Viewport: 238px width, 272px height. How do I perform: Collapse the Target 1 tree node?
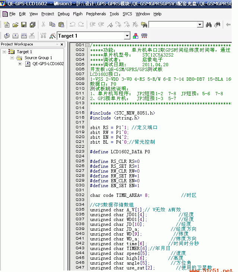click(x=4, y=52)
